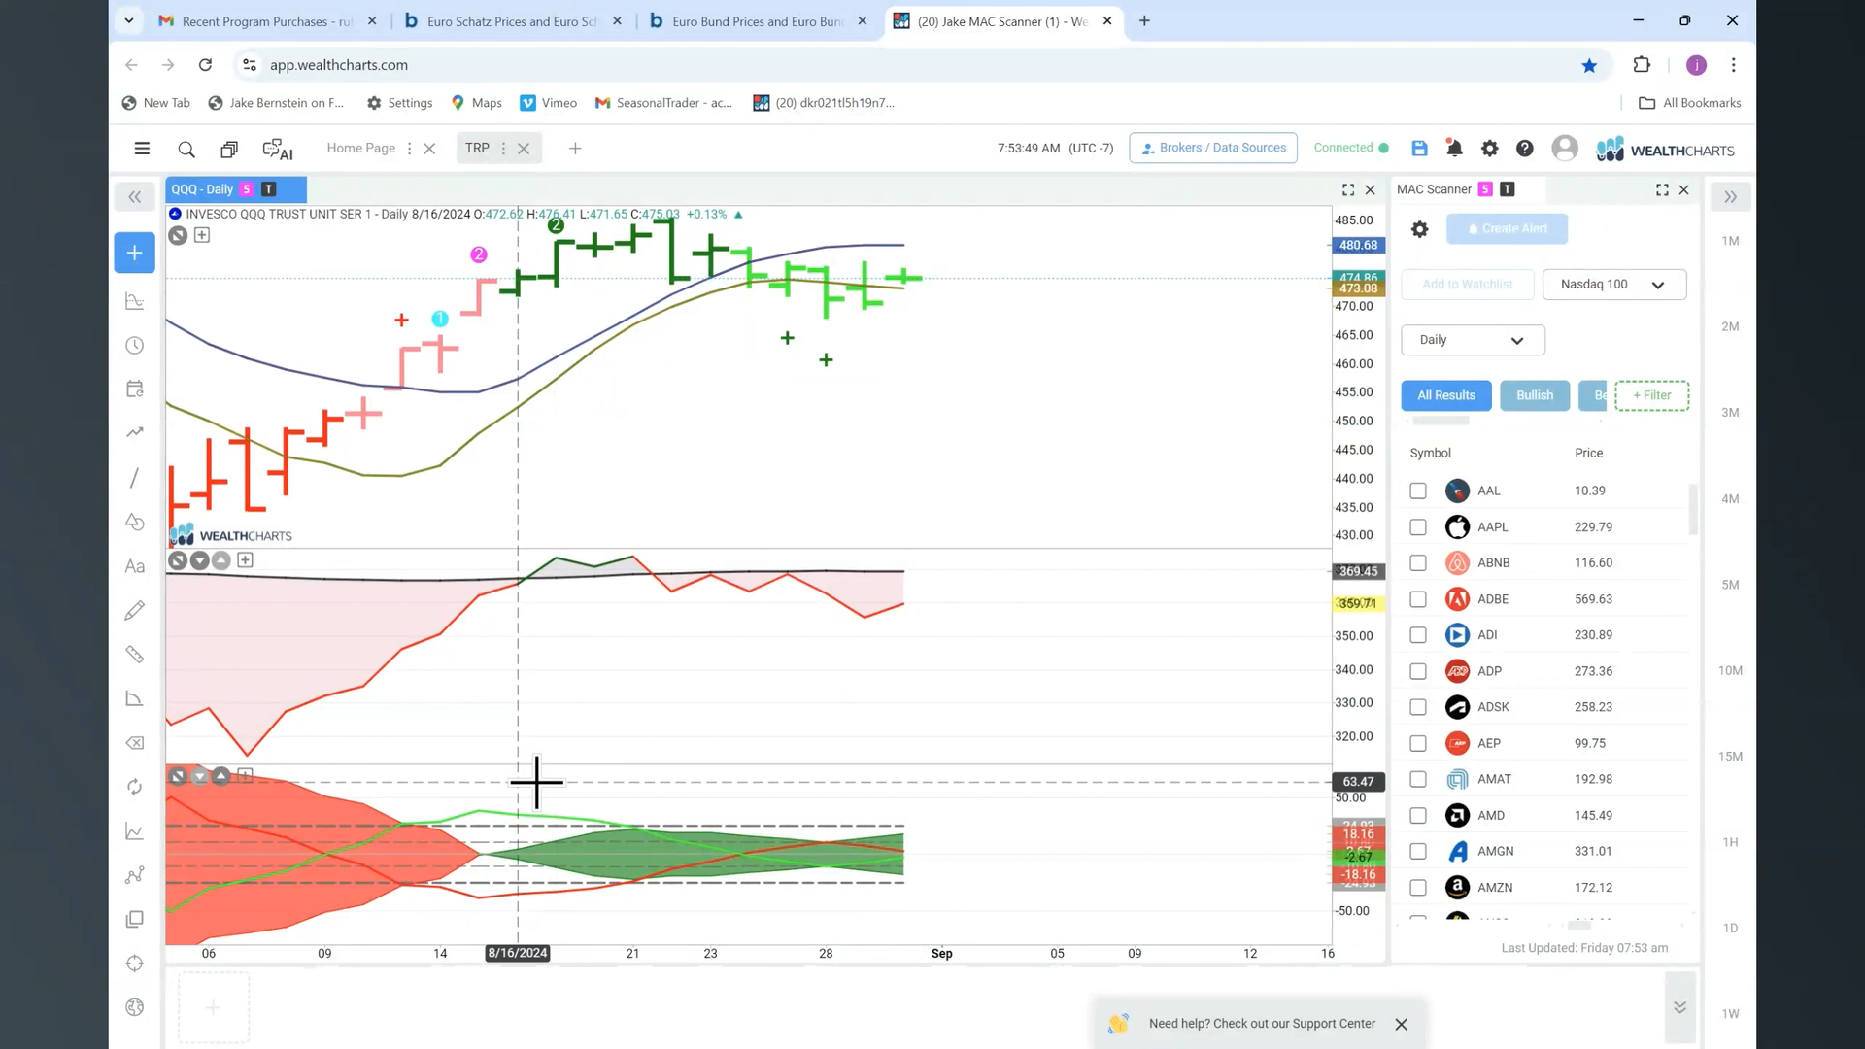Expand the bottom panel double chevron
The width and height of the screenshot is (1865, 1049).
coord(1679,1007)
